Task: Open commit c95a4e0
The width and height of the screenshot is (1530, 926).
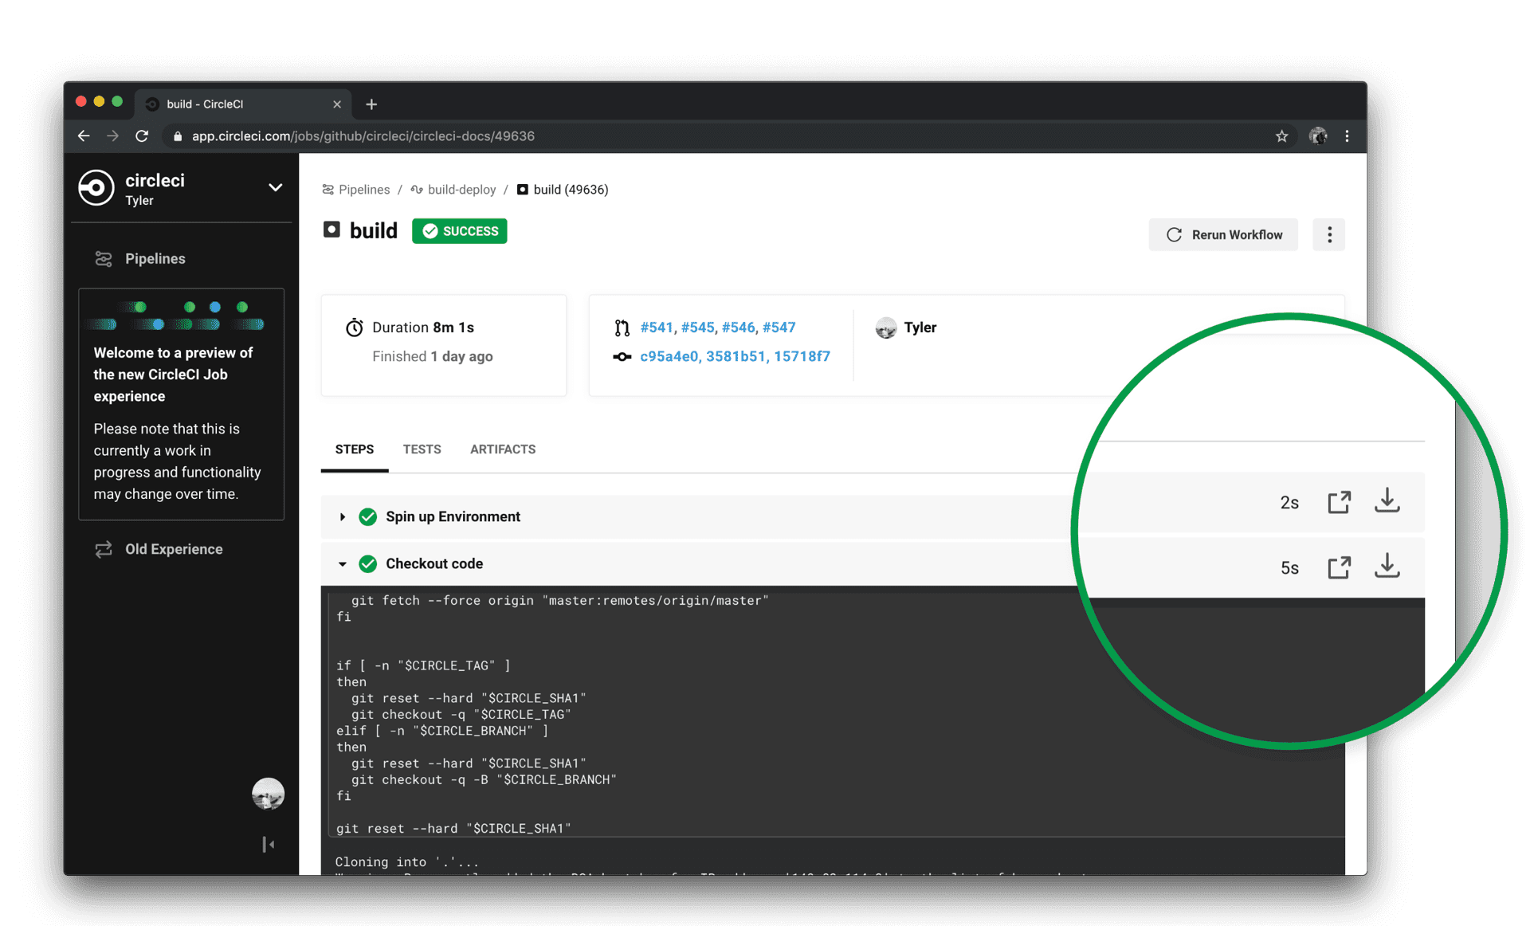Action: click(x=669, y=356)
